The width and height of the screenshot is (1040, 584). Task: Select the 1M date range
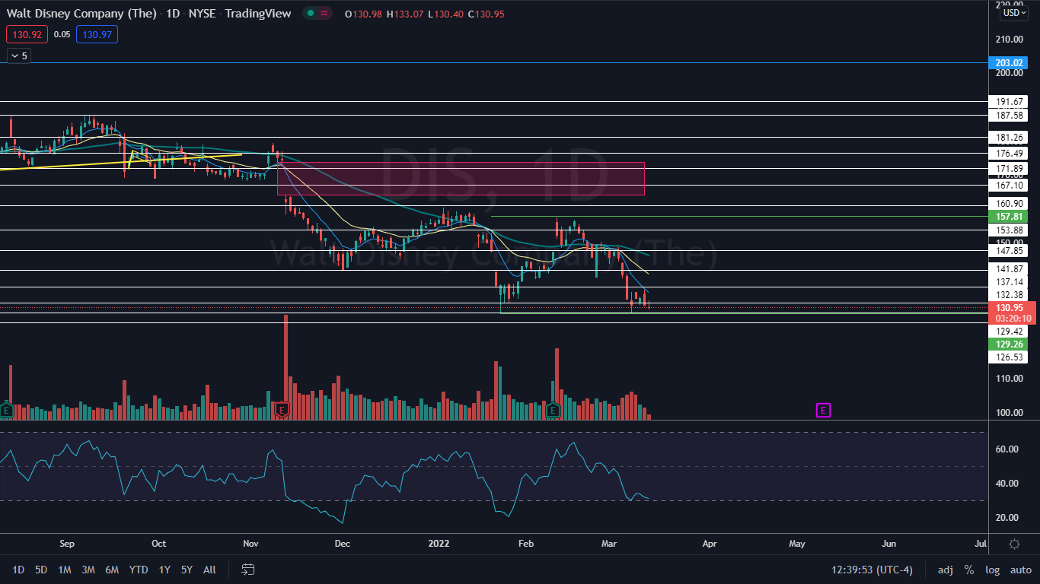tap(65, 570)
